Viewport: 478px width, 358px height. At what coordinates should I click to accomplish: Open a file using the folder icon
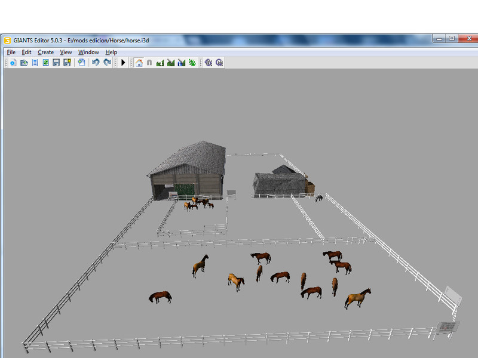[24, 63]
